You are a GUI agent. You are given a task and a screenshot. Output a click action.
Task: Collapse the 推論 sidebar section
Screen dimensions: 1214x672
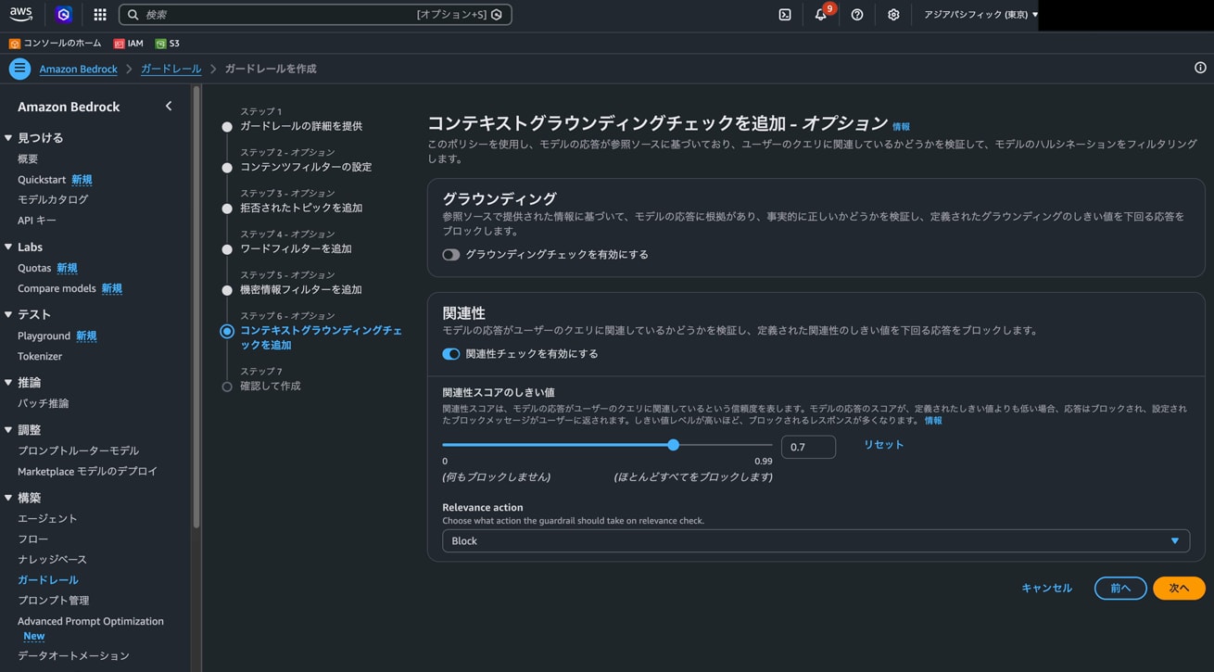click(8, 383)
